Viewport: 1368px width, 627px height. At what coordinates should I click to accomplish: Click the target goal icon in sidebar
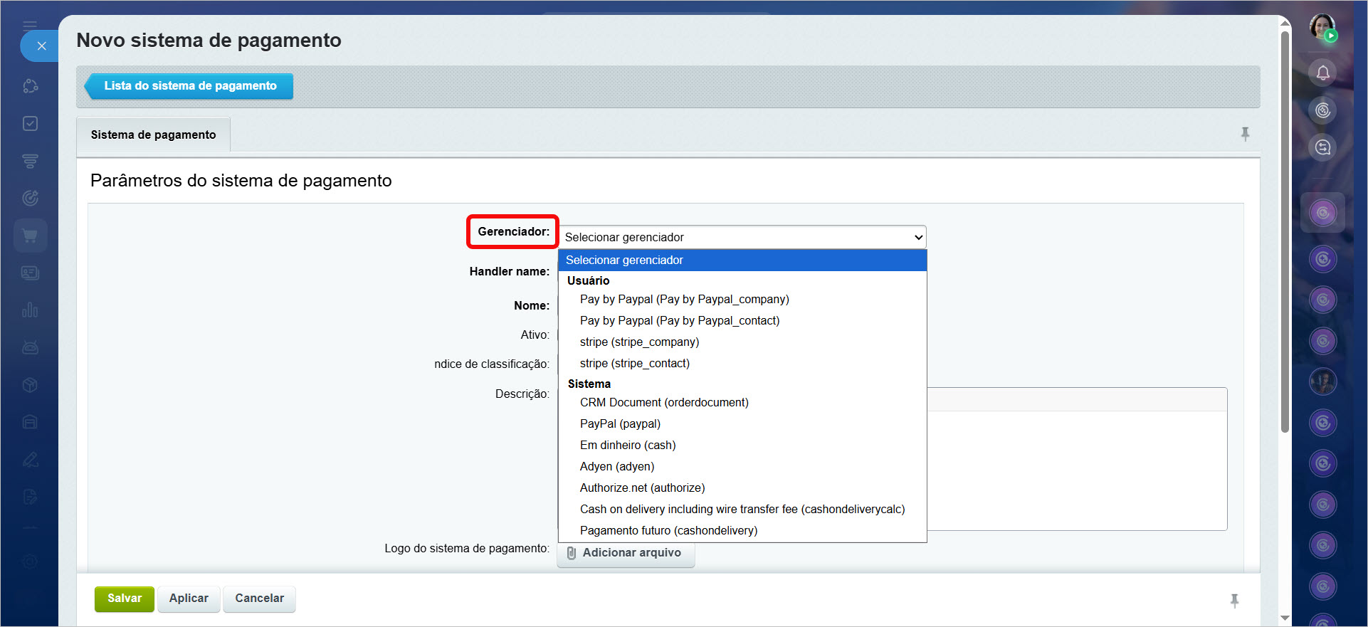(30, 198)
